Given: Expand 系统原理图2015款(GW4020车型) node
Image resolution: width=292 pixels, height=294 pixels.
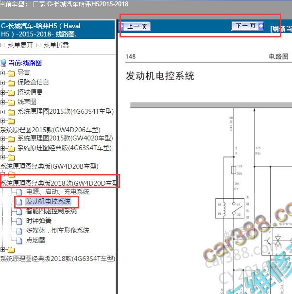Looking at the screenshot, I should click(x=2, y=139).
